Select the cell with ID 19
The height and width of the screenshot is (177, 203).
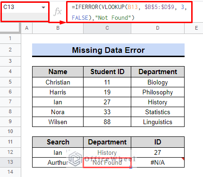pyautogui.click(x=107, y=92)
